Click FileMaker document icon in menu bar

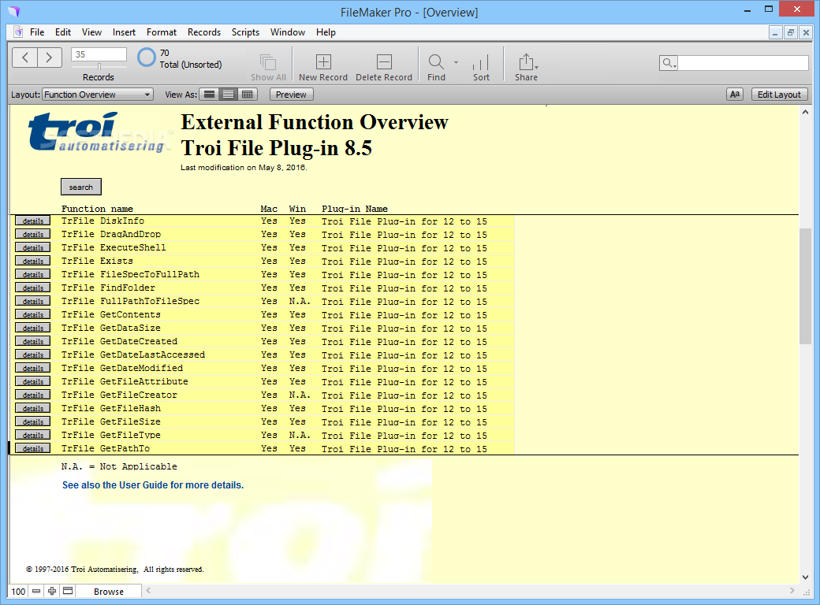(18, 32)
